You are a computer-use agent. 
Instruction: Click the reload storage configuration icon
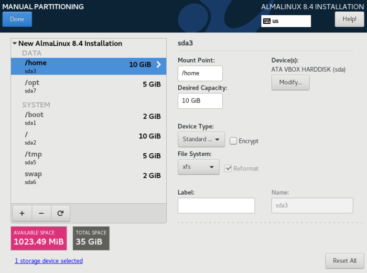pyautogui.click(x=60, y=213)
